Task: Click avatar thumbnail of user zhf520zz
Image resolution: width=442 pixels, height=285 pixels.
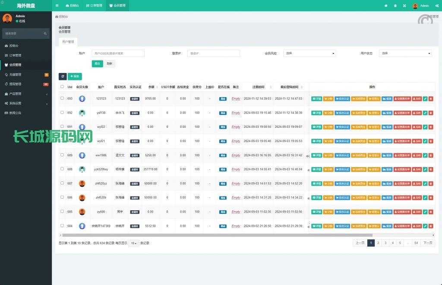Action: point(82,184)
